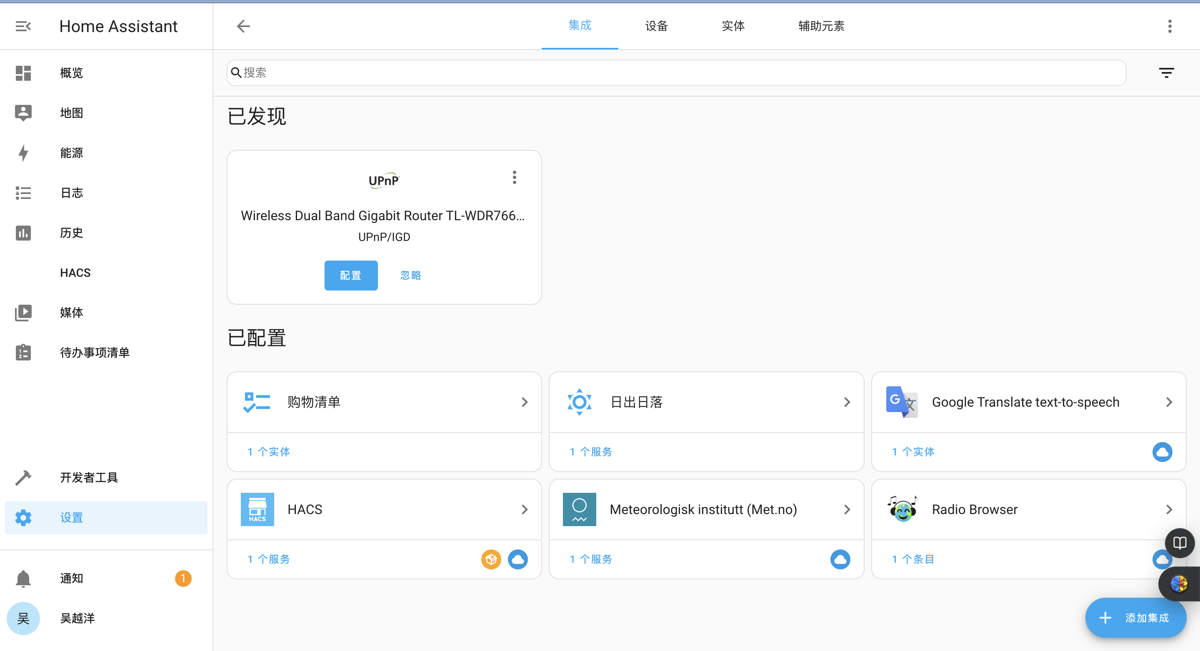This screenshot has height=651, width=1200.
Task: Click the 配置 button on the UPnP card
Action: (x=351, y=276)
